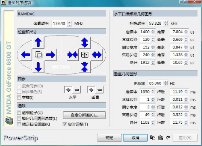
Task: Adjust the 7.804 us active time spinner
Action: click(186, 32)
